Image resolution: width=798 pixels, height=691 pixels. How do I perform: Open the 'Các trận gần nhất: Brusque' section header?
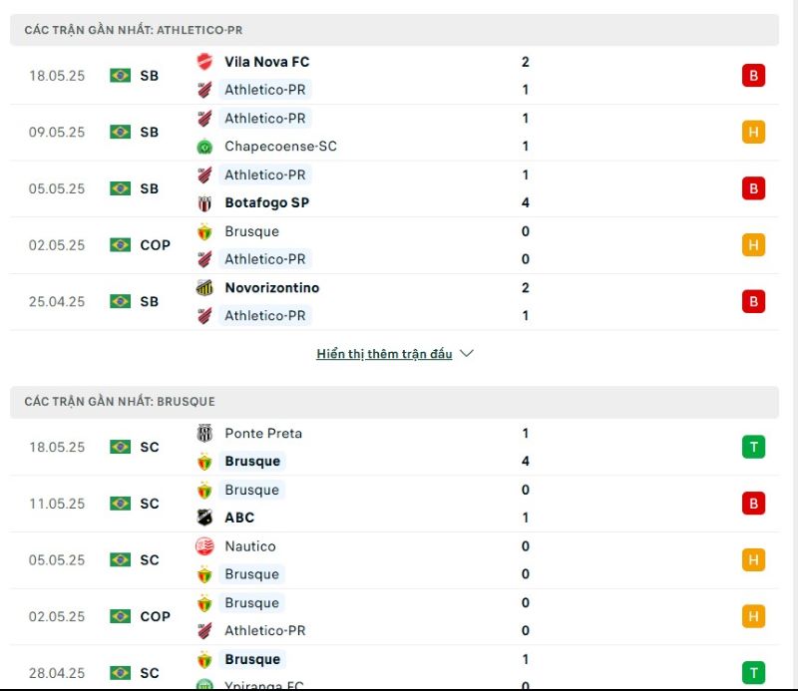point(394,402)
